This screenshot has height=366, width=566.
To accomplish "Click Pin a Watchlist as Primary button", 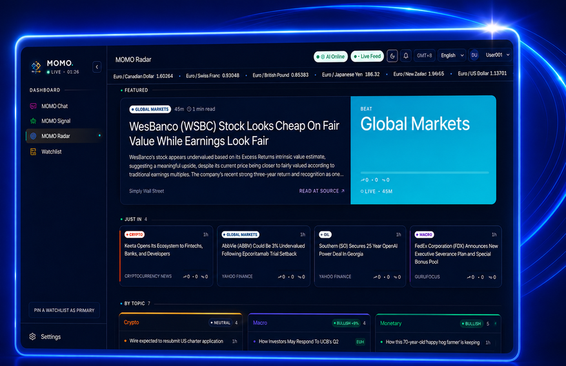I will [65, 310].
